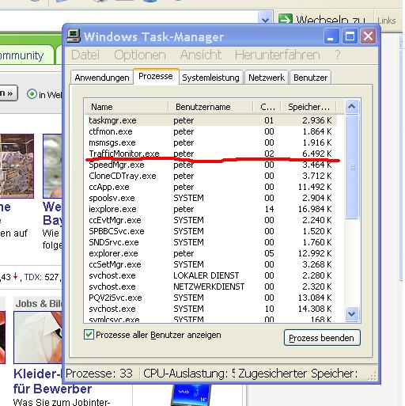
Task: Toggle Prozesse aller Benutzer anzeigen checkbox
Action: pyautogui.click(x=89, y=335)
